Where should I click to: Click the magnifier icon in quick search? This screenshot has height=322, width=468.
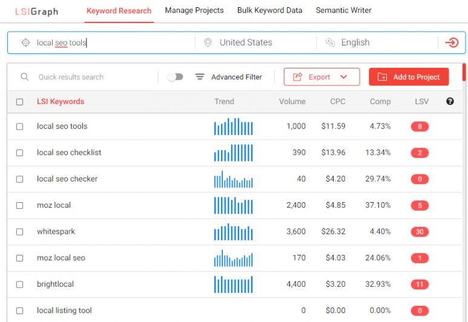point(24,77)
